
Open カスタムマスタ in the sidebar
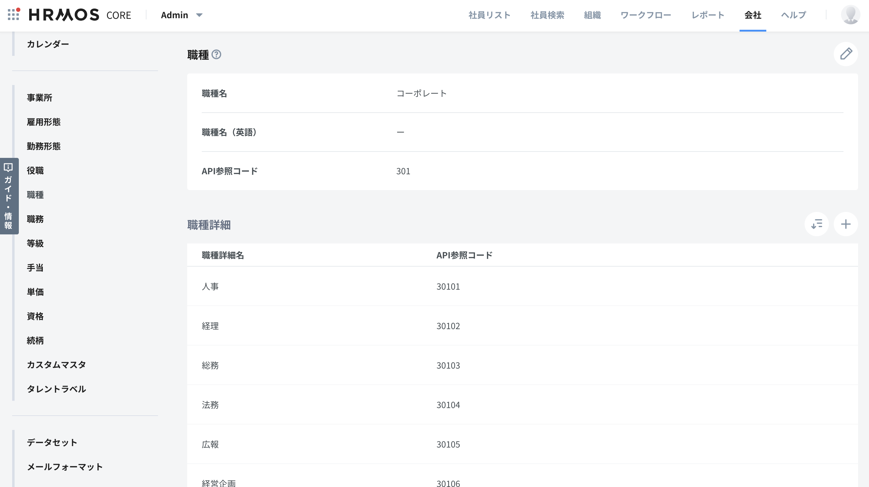point(56,365)
